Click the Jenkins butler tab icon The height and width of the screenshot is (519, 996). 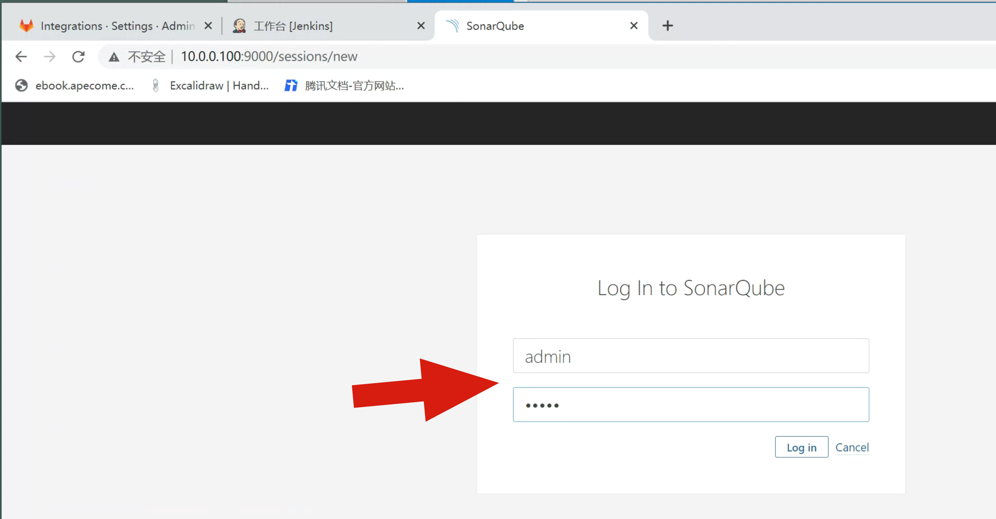(239, 26)
